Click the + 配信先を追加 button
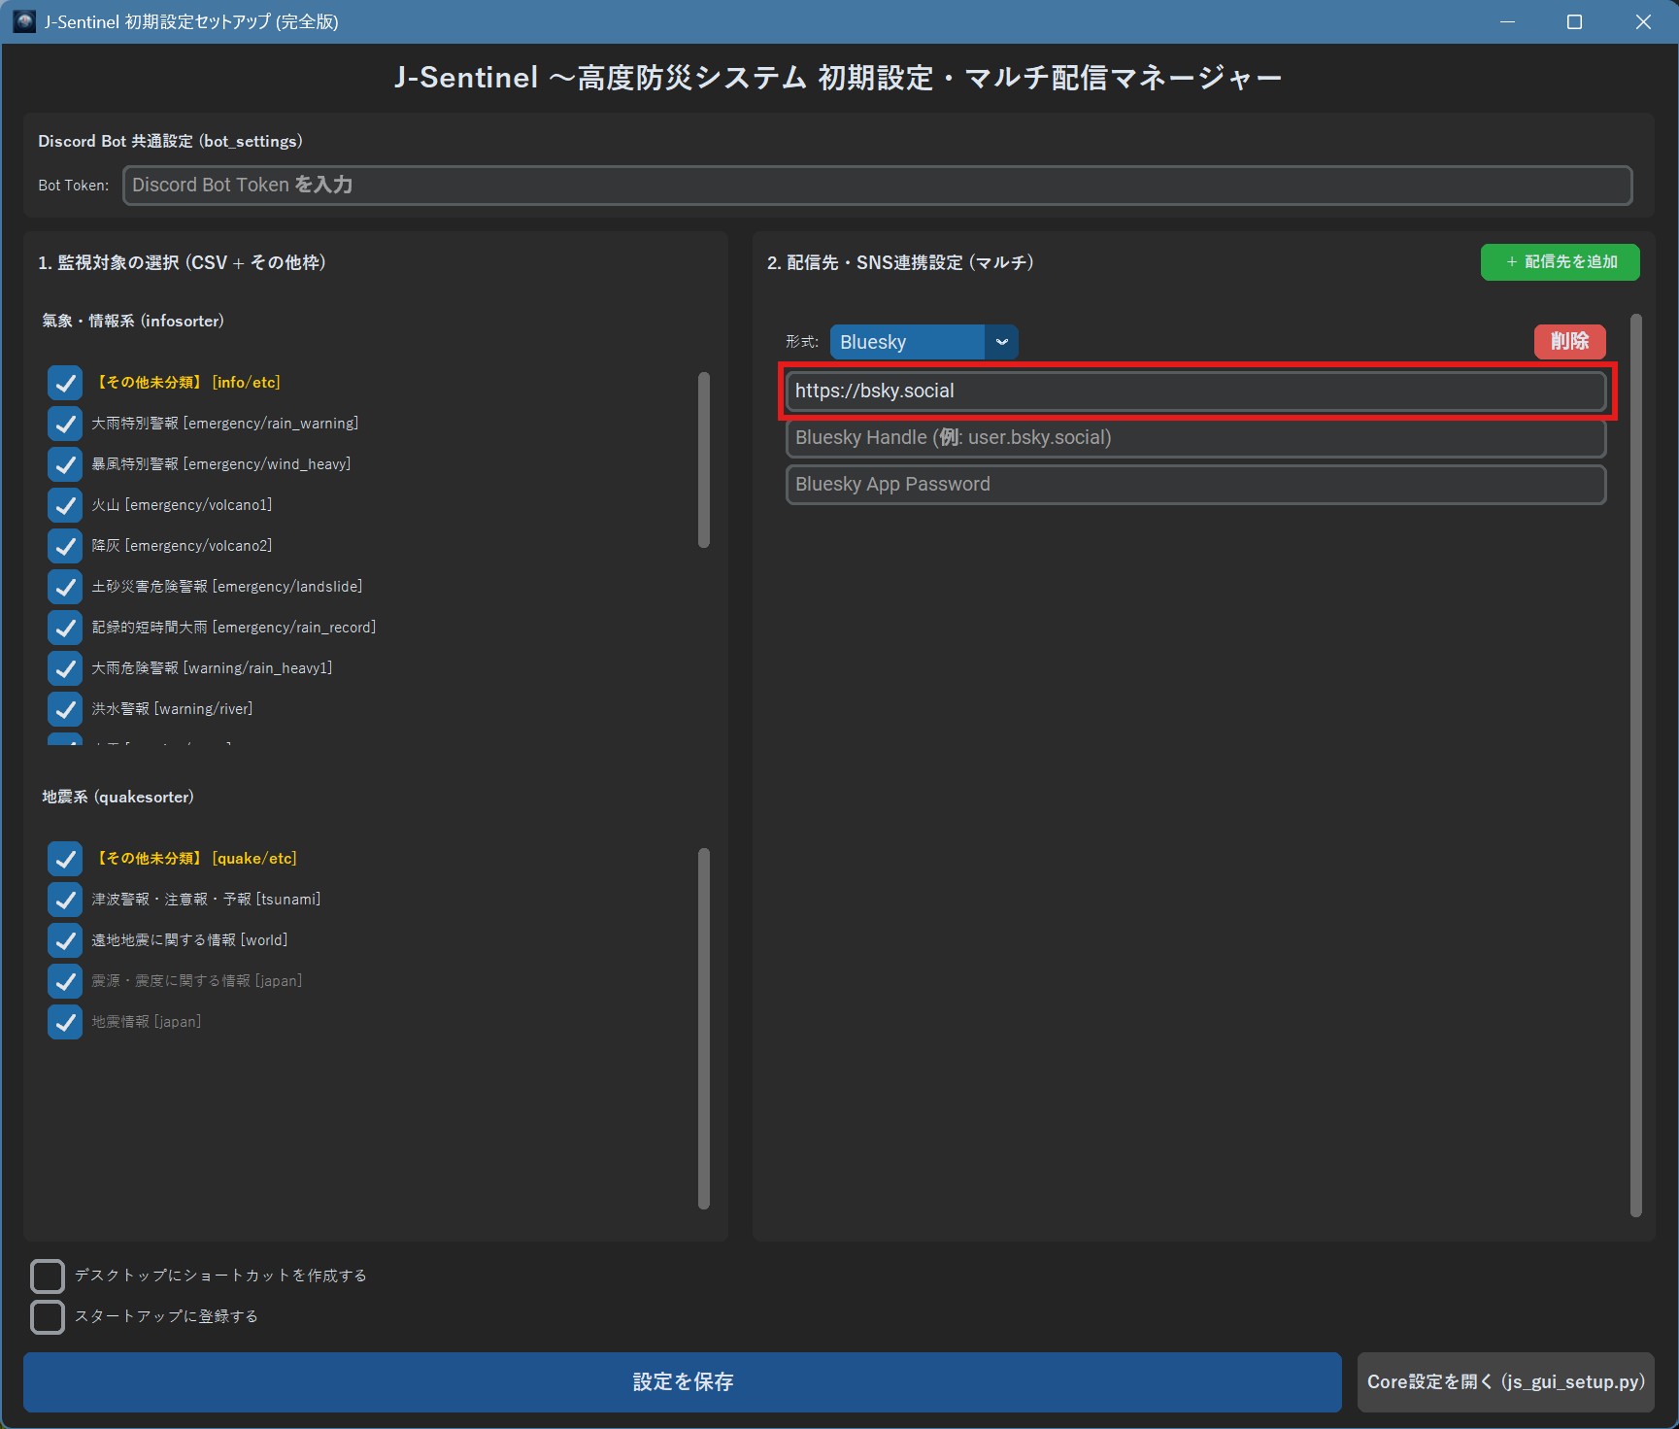 coord(1560,262)
